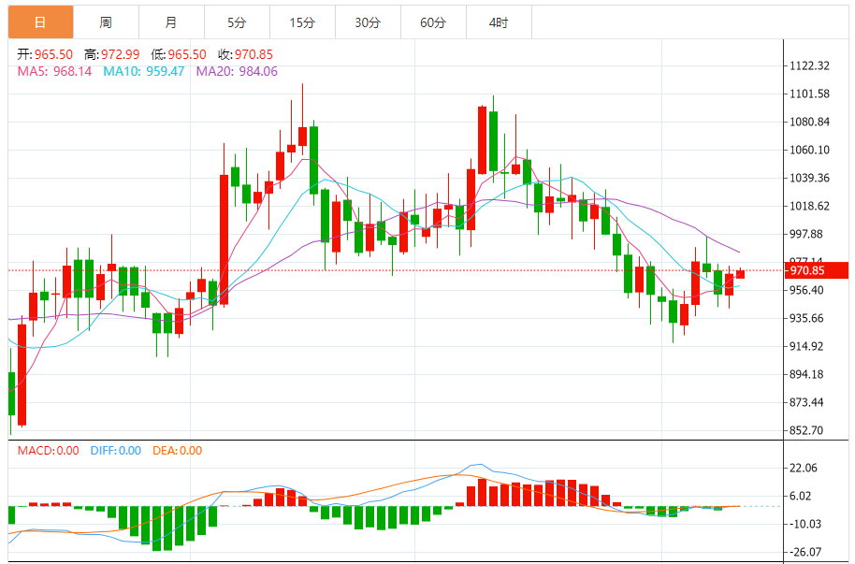The image size is (855, 564).
Task: Select the 日 daily timeframe tab
Action: tap(40, 22)
